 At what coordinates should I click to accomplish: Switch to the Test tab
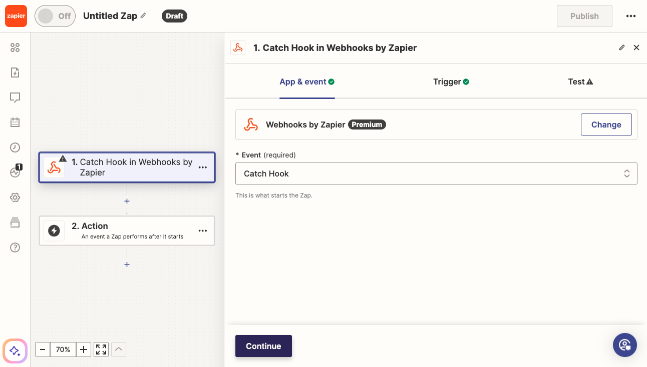click(x=580, y=81)
